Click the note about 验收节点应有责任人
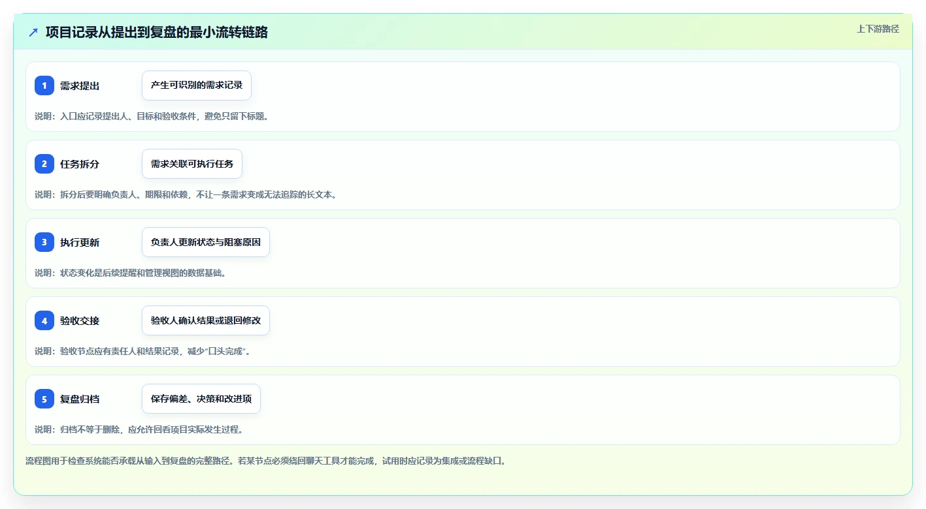This screenshot has height=509, width=926. [x=143, y=351]
